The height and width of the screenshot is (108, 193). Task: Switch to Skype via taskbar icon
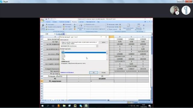(x=81, y=106)
